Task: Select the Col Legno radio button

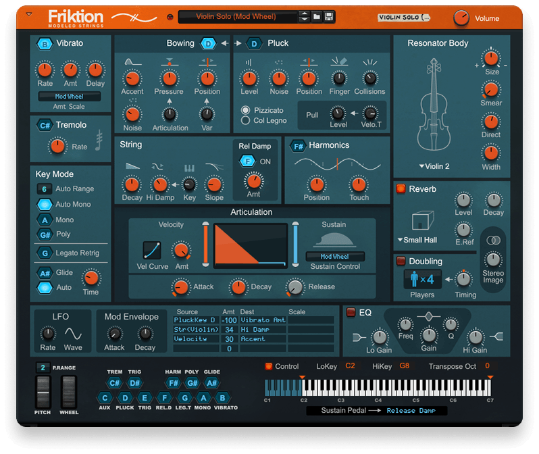Action: click(245, 120)
